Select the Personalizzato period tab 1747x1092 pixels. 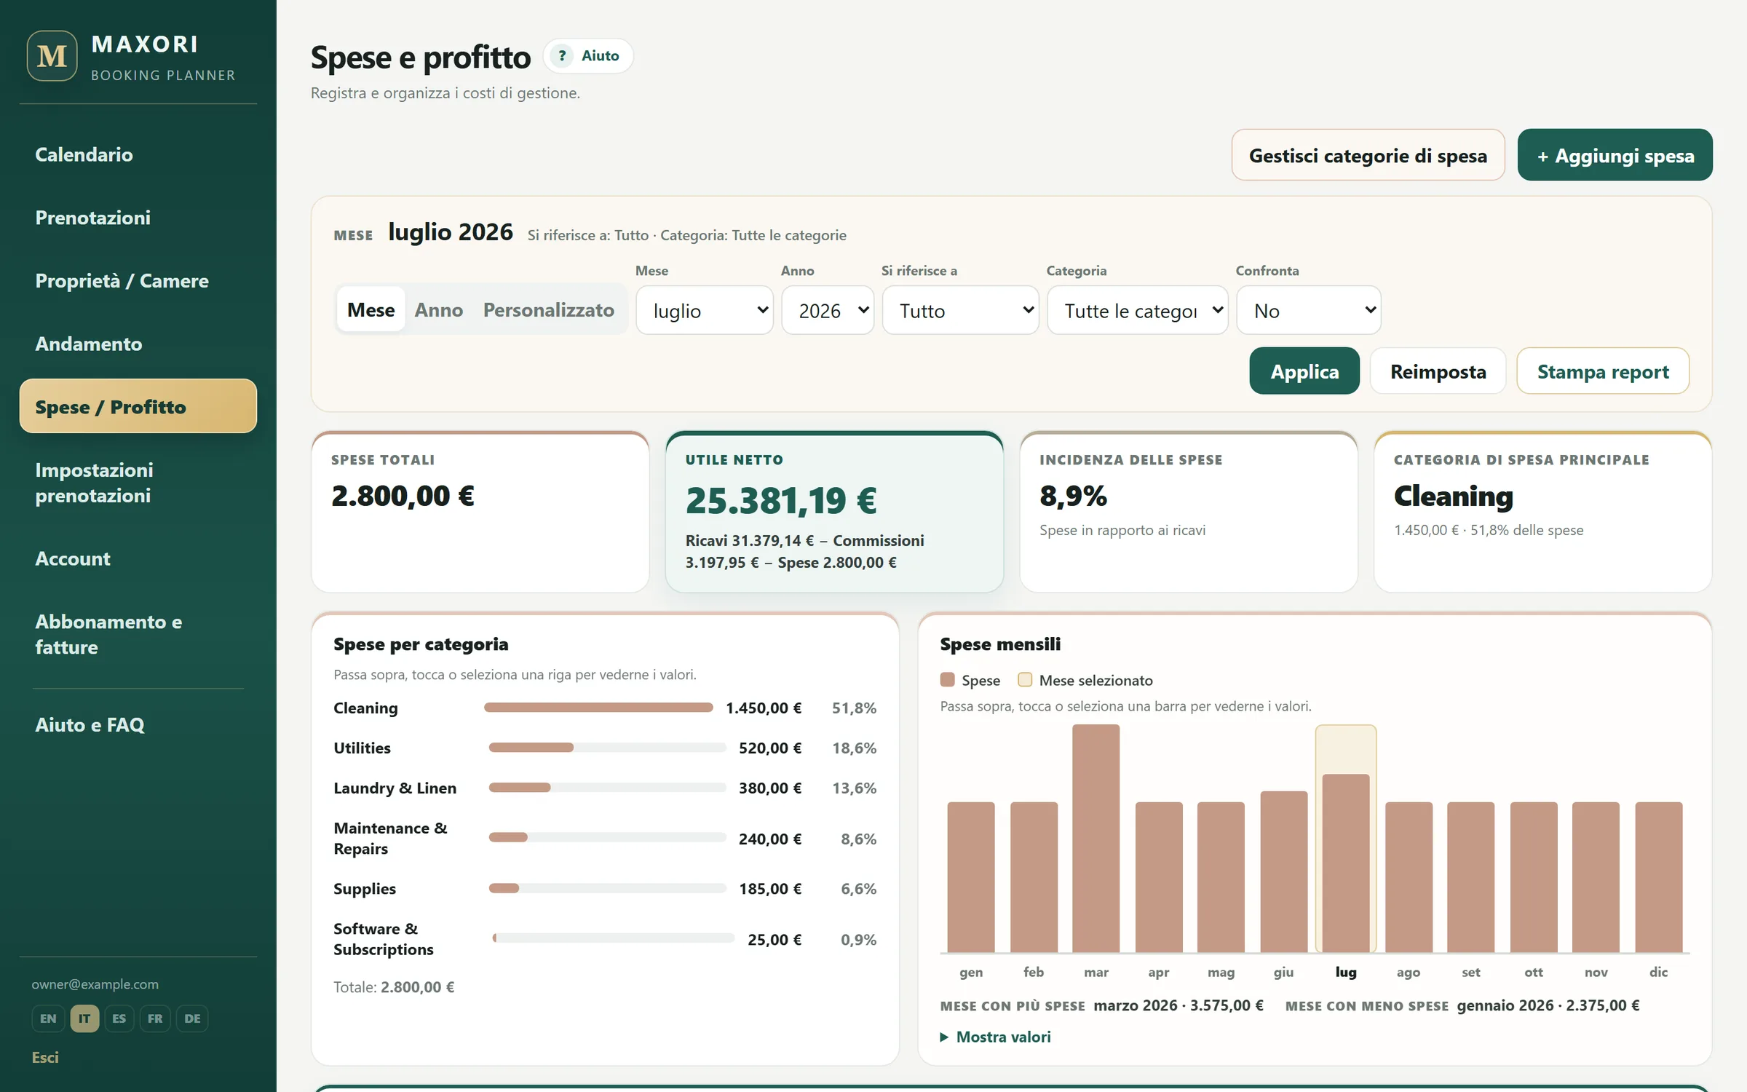(x=549, y=310)
